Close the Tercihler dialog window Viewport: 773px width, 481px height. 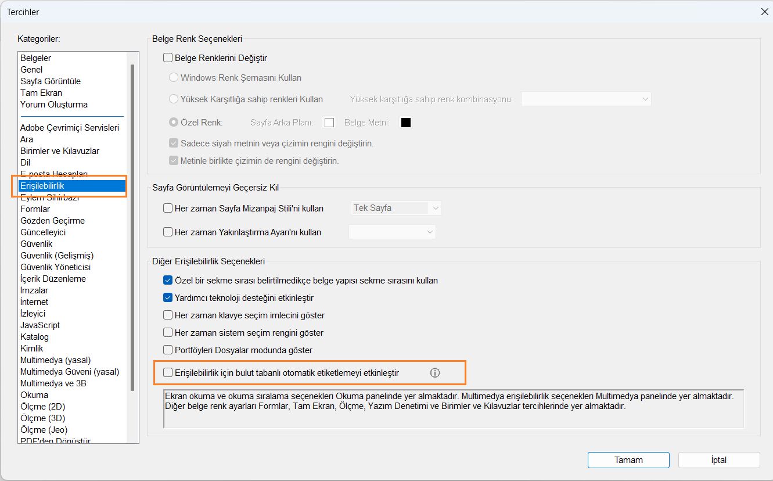pos(764,11)
